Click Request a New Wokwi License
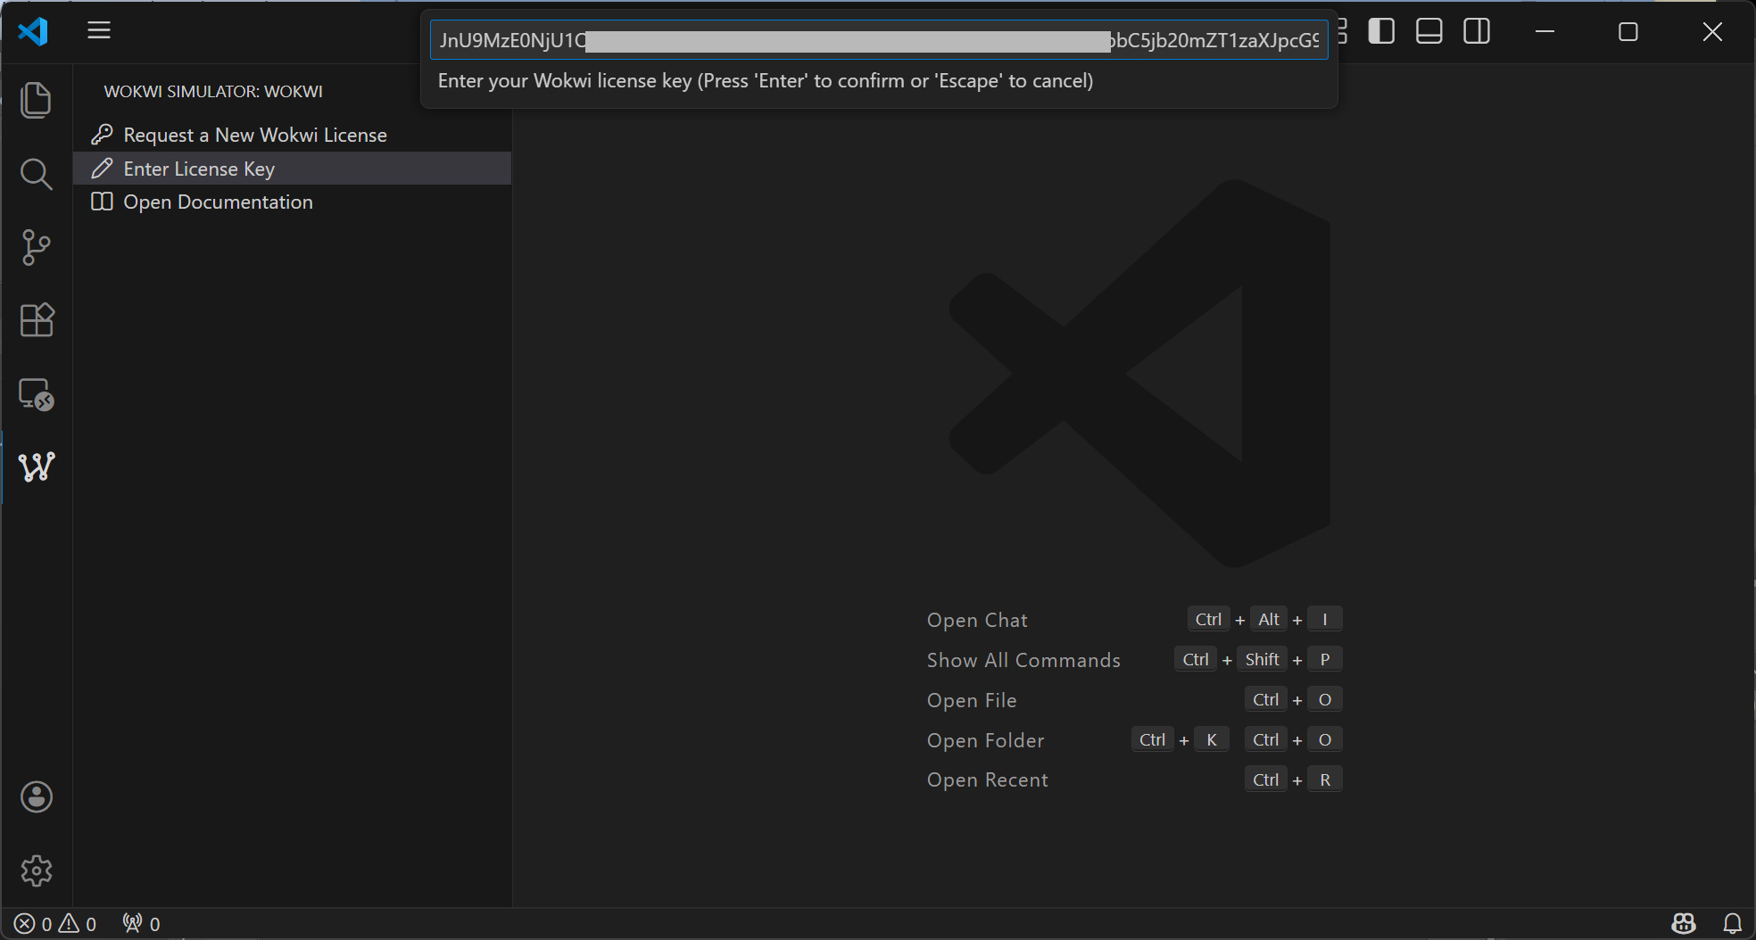 (255, 135)
